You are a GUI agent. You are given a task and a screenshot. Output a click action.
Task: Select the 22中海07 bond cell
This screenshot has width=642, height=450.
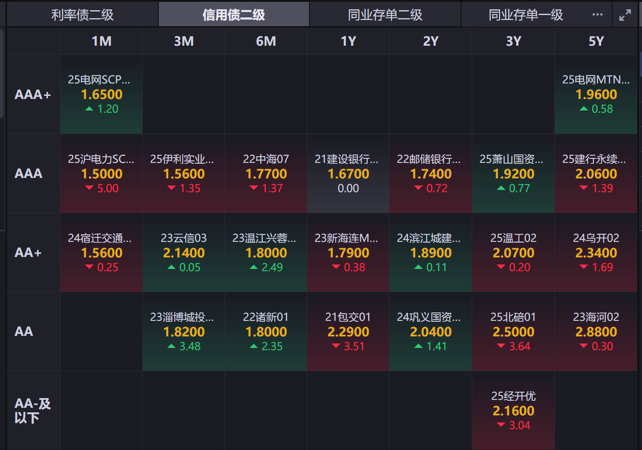(266, 174)
